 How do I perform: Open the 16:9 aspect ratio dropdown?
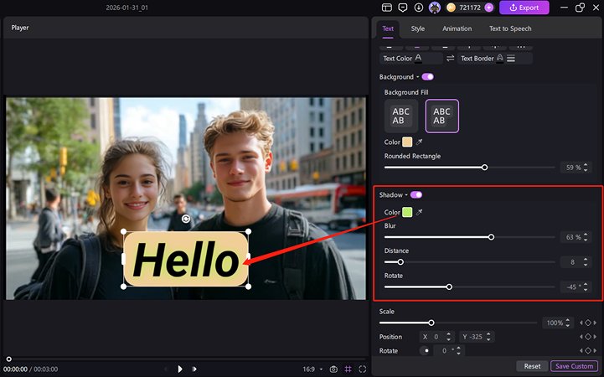tap(312, 369)
